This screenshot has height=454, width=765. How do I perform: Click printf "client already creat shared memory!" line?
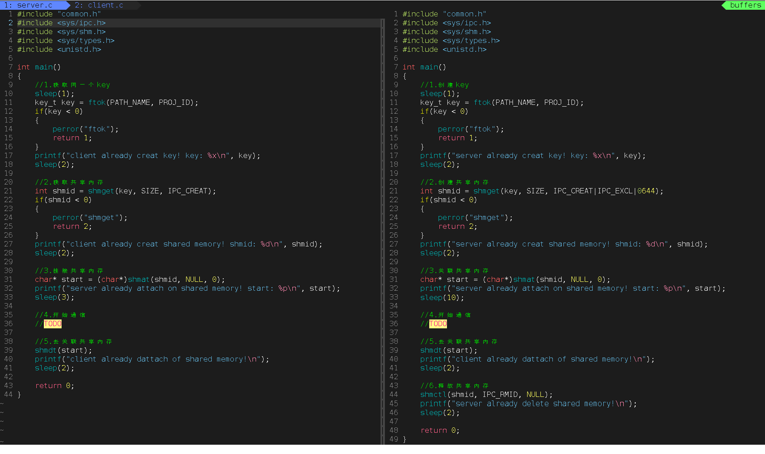(179, 244)
